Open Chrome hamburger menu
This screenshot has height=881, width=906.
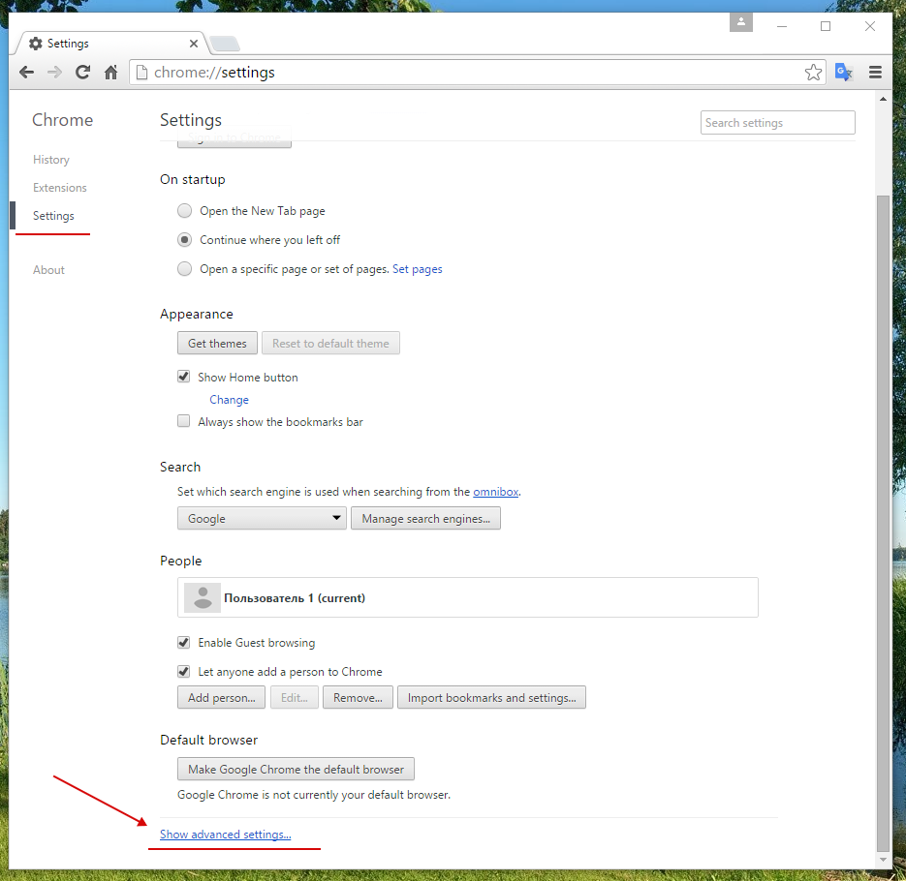coord(875,73)
